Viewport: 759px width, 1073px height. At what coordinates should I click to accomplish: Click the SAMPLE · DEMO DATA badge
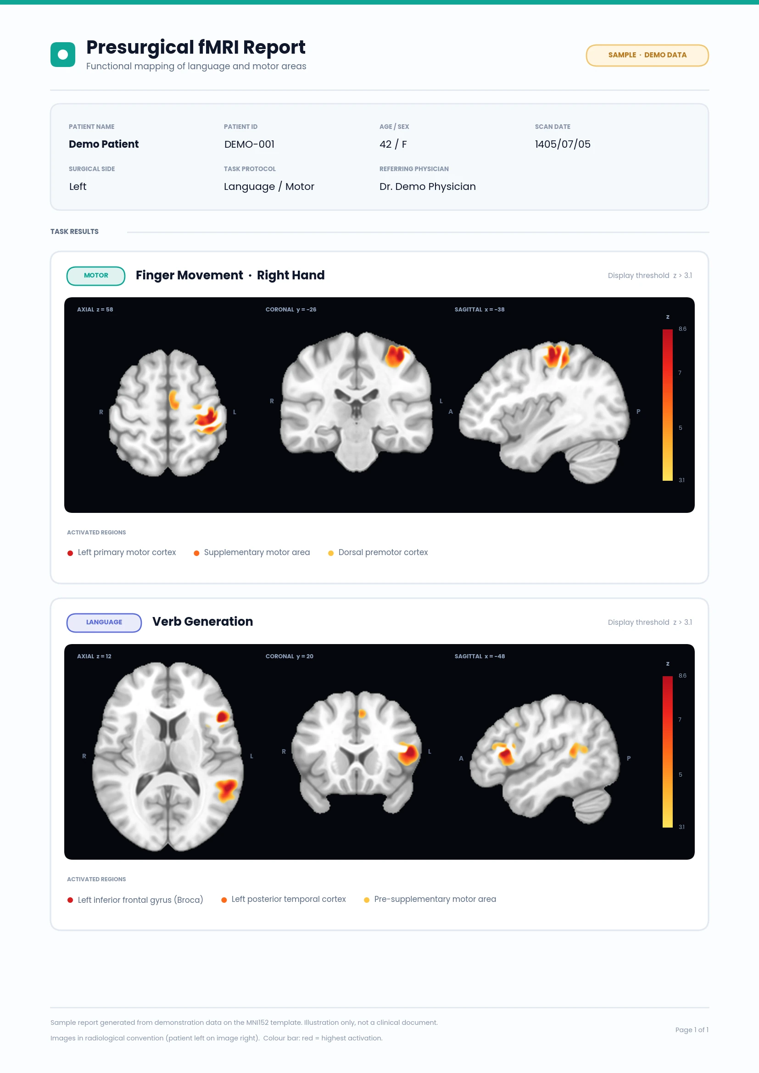[x=647, y=55]
